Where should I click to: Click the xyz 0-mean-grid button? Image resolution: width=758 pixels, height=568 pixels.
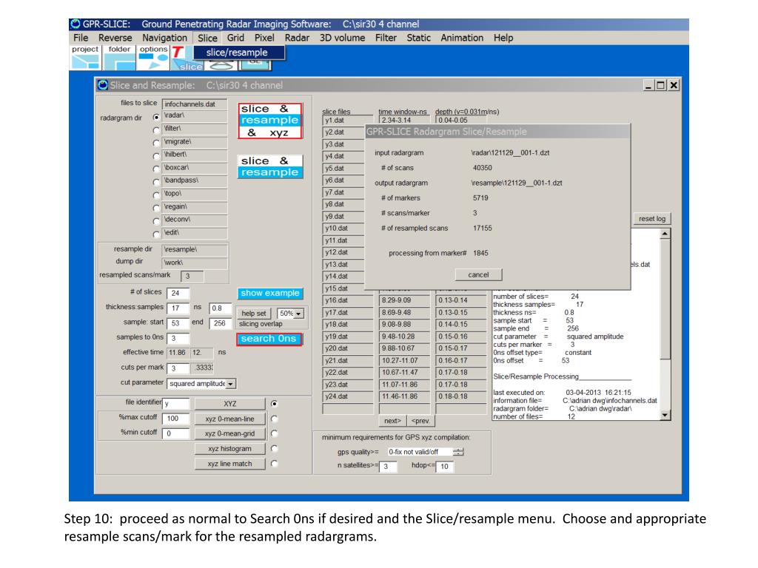coord(230,433)
